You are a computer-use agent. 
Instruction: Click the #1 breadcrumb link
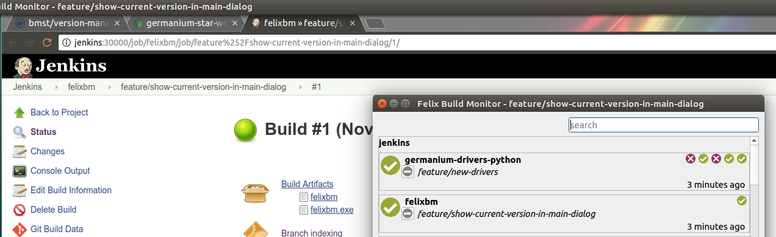(x=317, y=87)
